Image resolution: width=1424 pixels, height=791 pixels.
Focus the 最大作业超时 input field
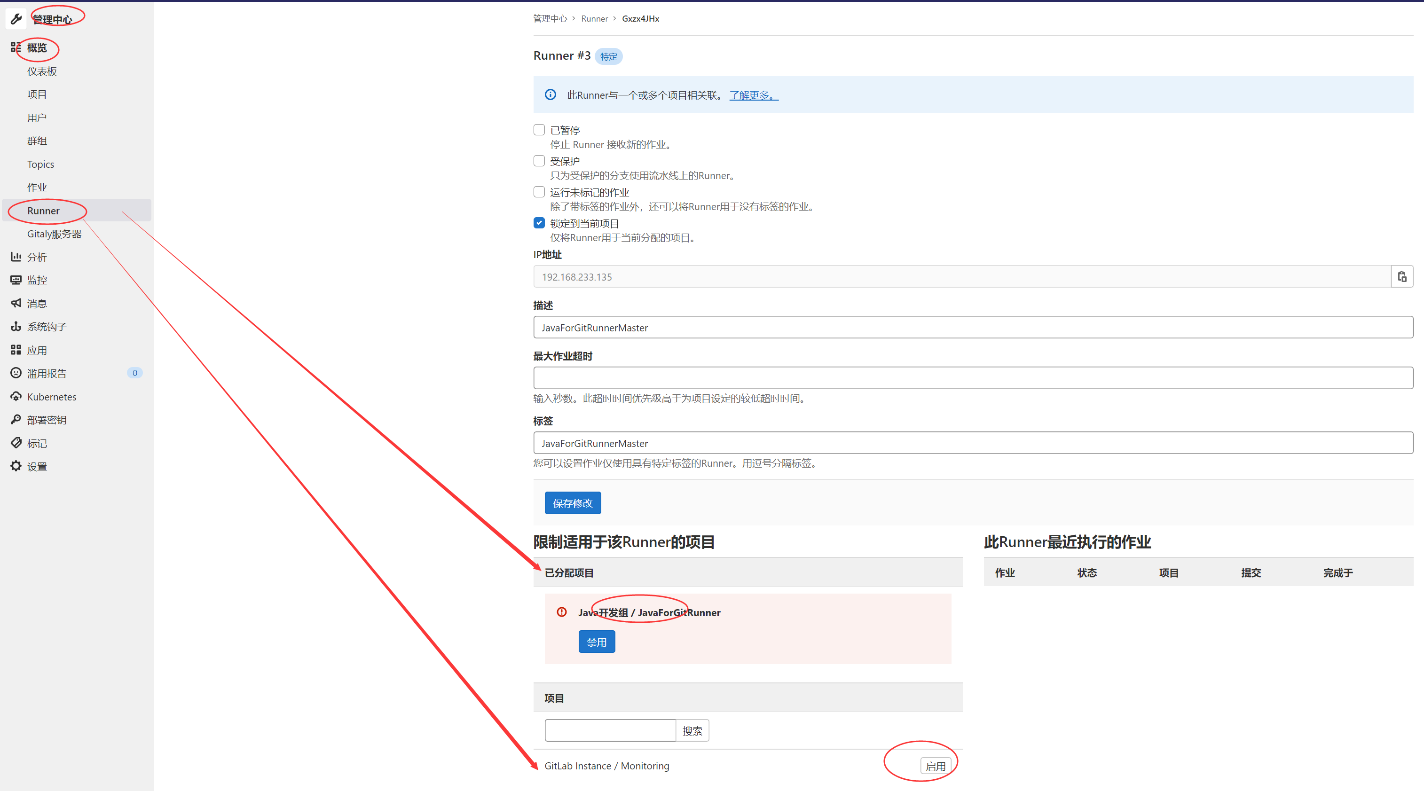(973, 377)
